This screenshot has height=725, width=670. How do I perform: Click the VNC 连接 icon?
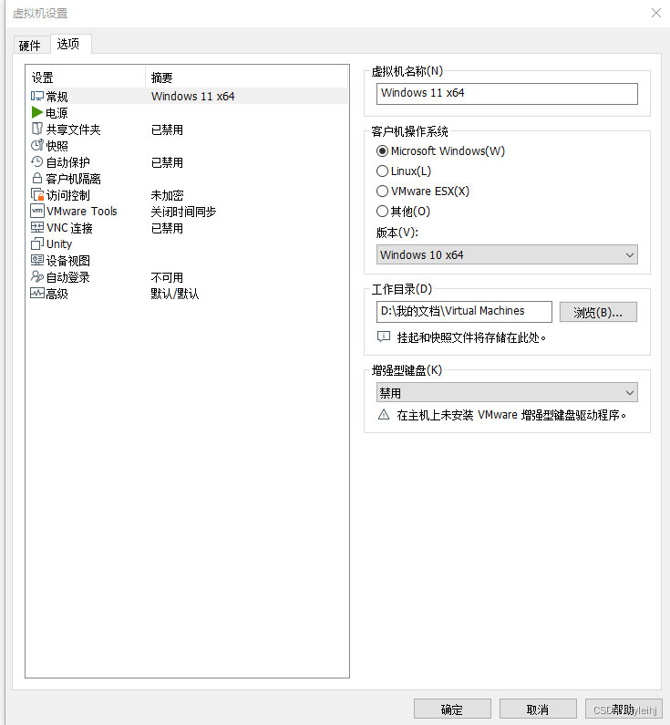[x=37, y=227]
